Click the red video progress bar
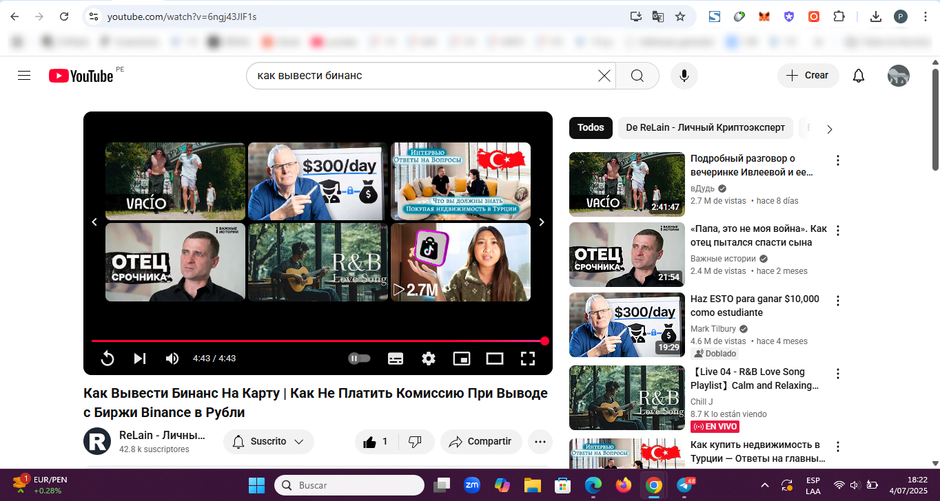Image resolution: width=940 pixels, height=501 pixels. [318, 341]
